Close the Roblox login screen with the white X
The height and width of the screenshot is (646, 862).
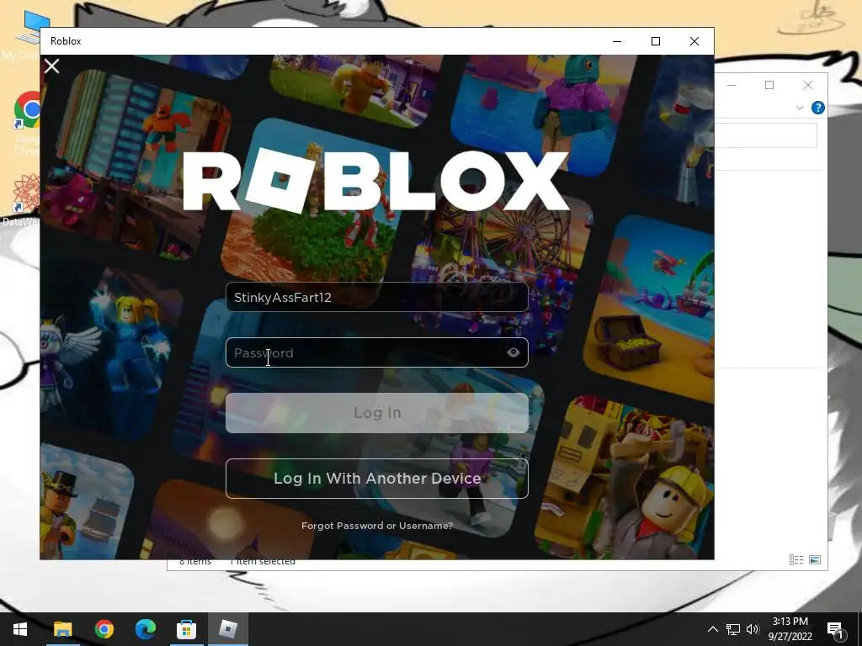coord(51,66)
